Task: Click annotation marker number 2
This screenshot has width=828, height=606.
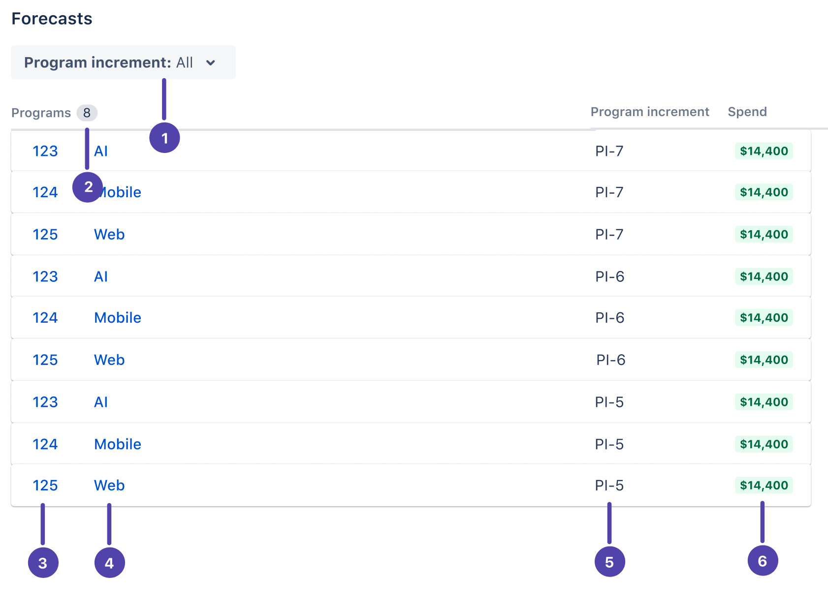Action: point(88,187)
